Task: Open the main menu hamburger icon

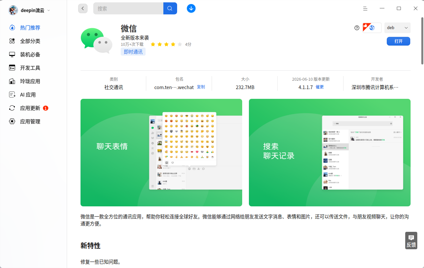Action: coord(365,8)
